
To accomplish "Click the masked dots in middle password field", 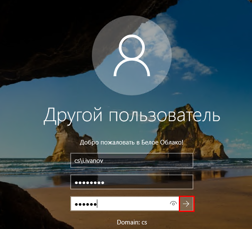I will (89, 183).
